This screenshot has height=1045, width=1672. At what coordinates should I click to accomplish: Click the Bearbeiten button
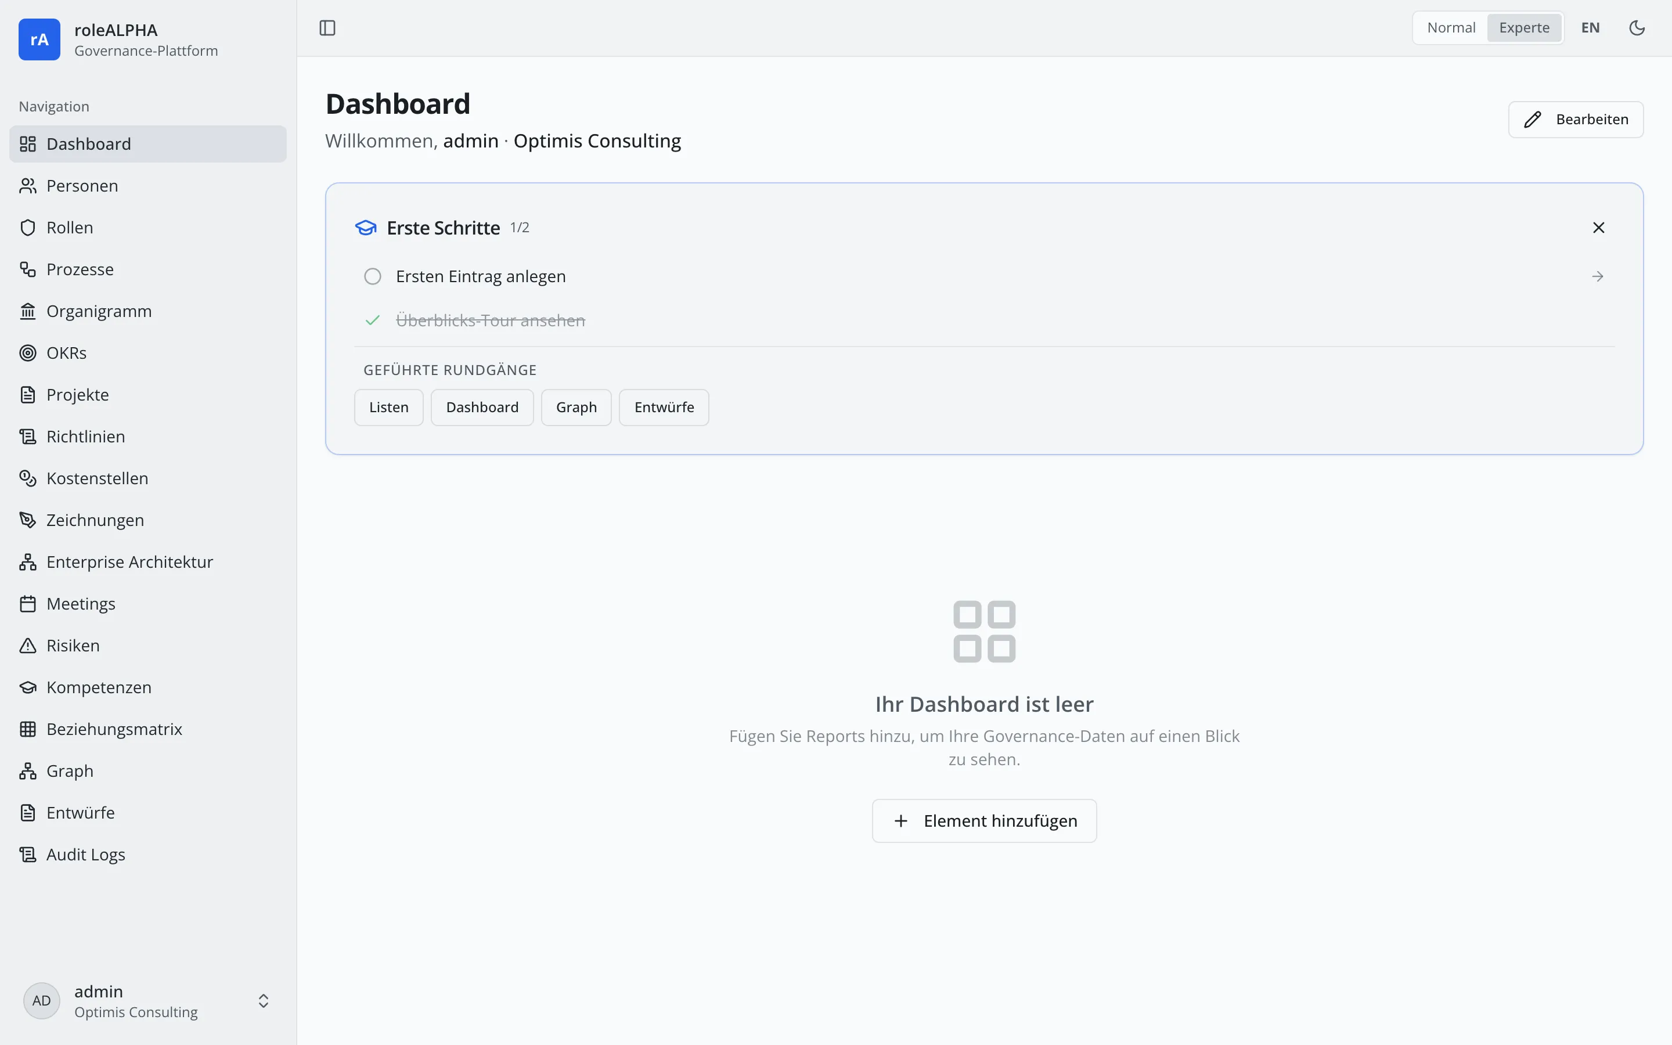1575,120
